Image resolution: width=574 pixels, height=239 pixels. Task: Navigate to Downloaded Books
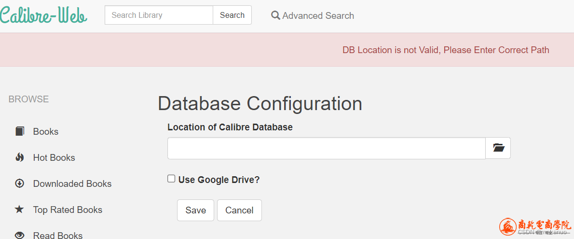72,183
